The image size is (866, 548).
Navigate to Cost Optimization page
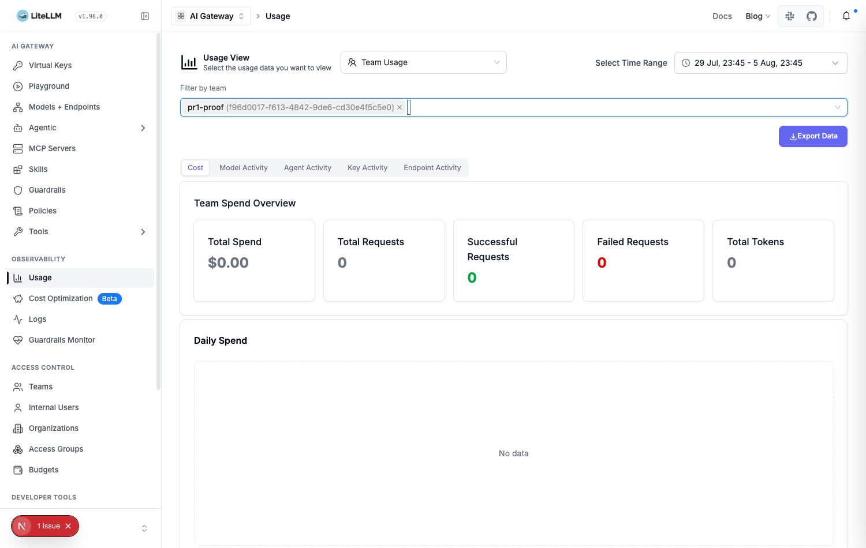[81, 299]
